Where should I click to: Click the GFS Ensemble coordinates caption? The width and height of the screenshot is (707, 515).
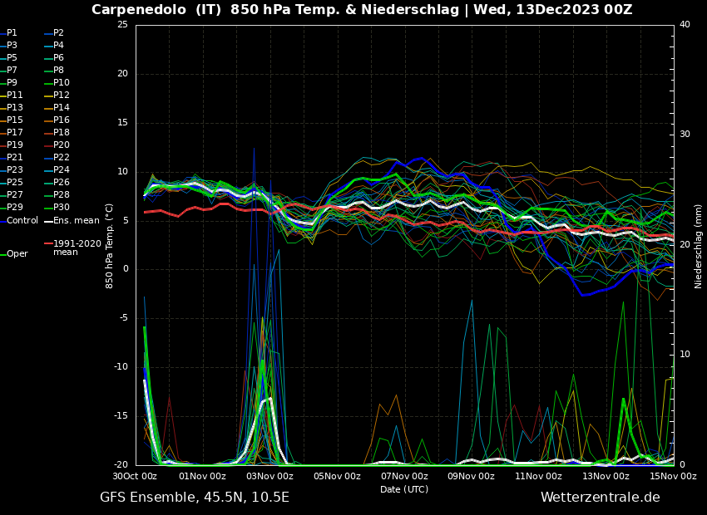click(195, 498)
